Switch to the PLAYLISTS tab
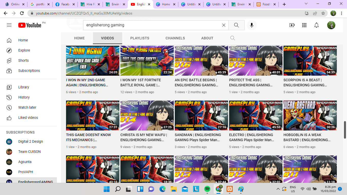The image size is (347, 195). (140, 38)
